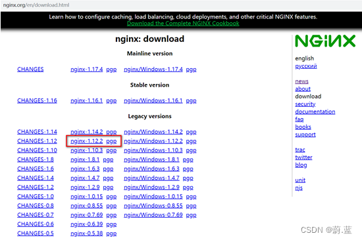Download nginx-1.17.4 source

pyautogui.click(x=87, y=70)
